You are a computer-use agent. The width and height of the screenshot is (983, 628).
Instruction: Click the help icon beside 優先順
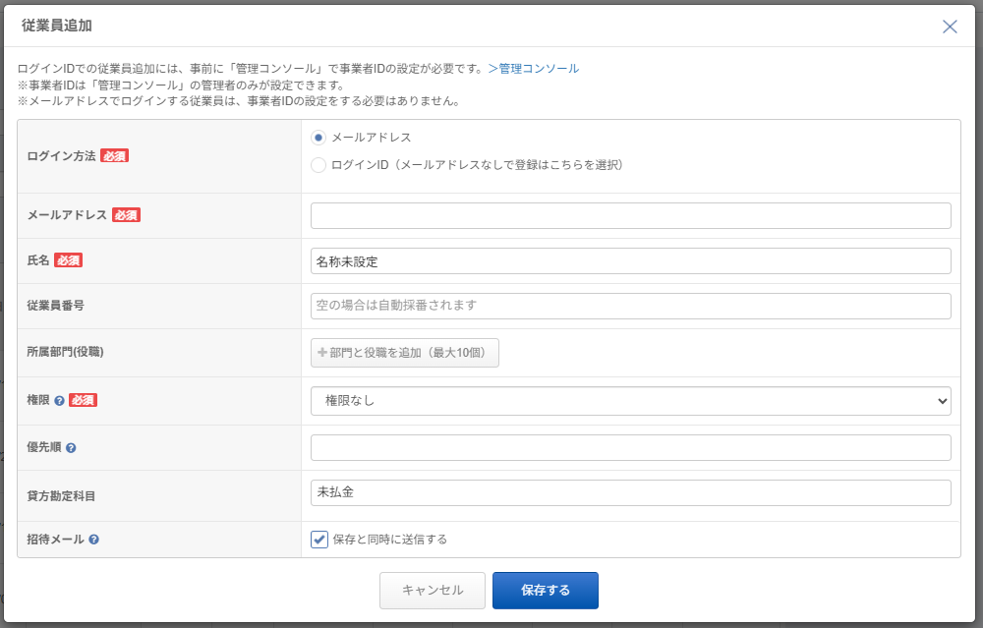(71, 448)
